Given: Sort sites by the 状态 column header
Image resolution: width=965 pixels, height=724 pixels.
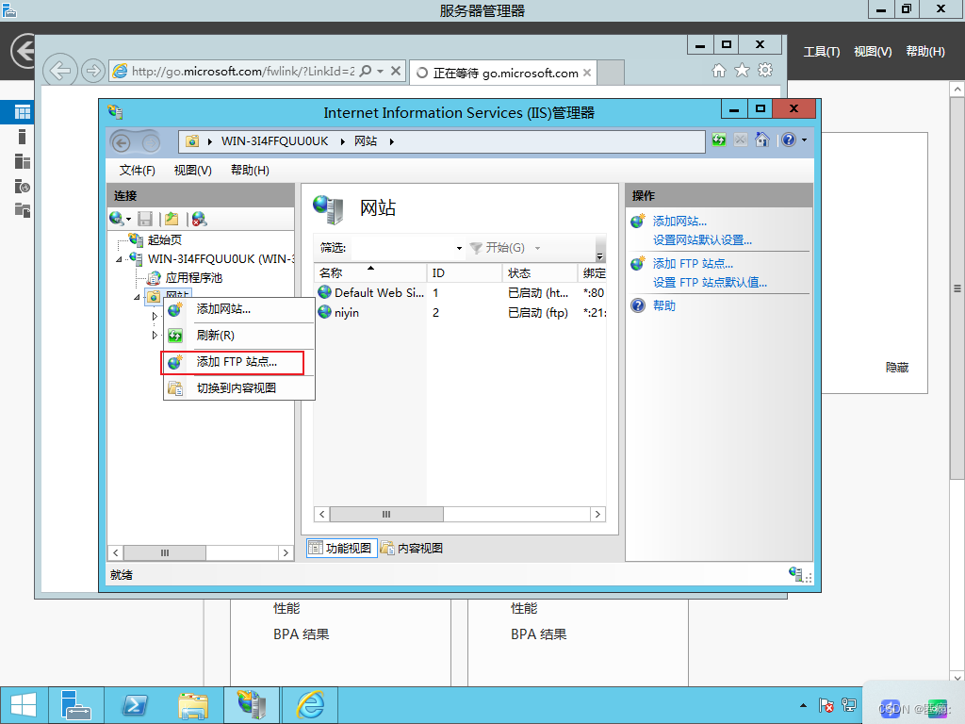Looking at the screenshot, I should coord(540,272).
